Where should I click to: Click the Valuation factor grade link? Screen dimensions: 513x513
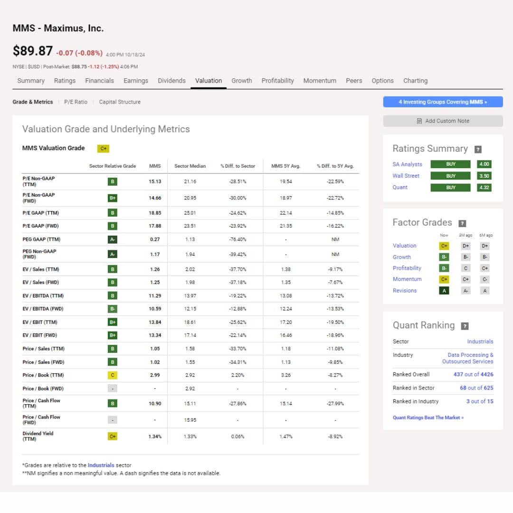(404, 246)
